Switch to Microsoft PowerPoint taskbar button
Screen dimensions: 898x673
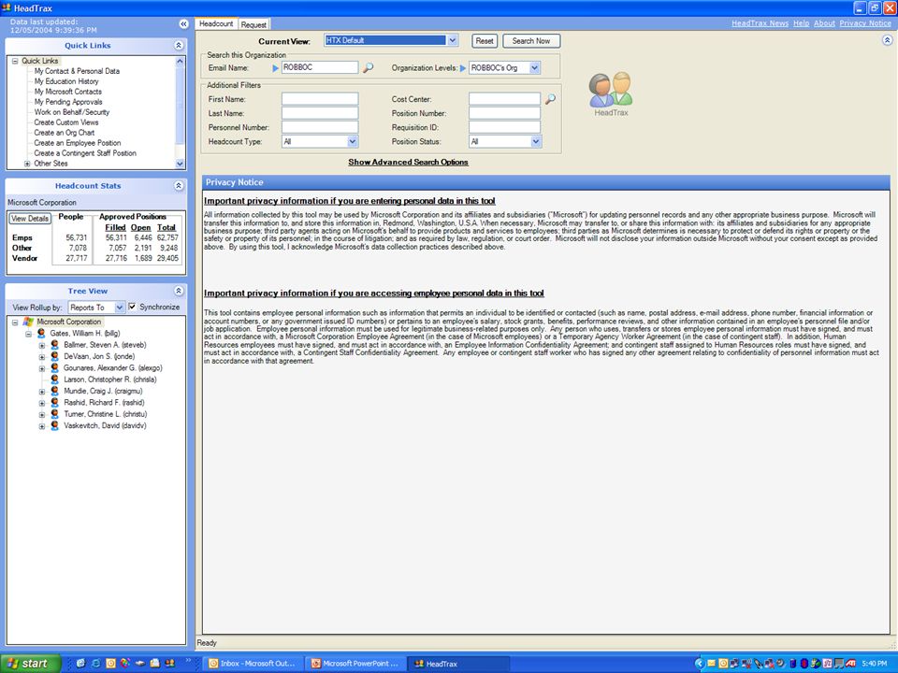tap(355, 664)
